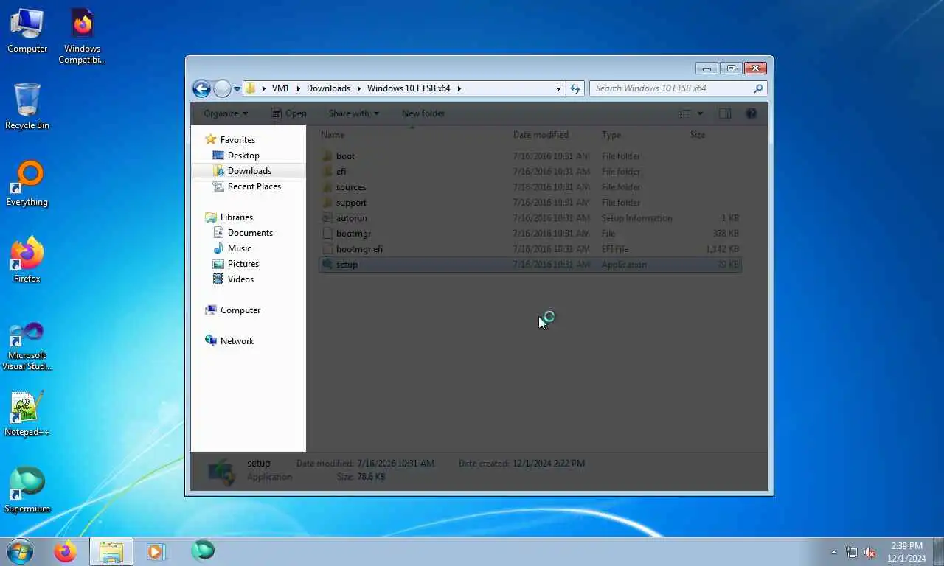Viewport: 944px width, 566px height.
Task: Click VM1 in the address bar
Action: click(280, 88)
